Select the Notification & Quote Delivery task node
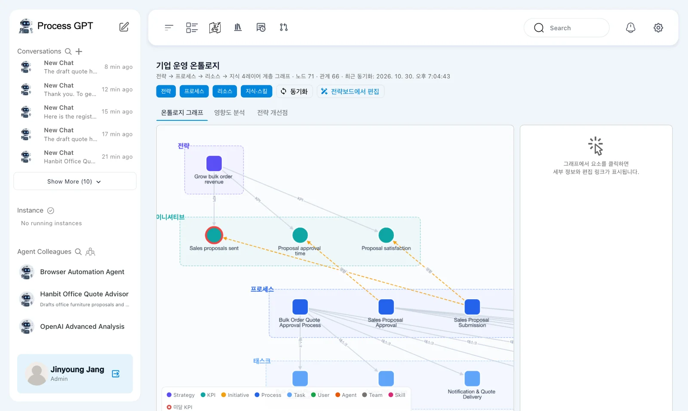 (x=472, y=379)
